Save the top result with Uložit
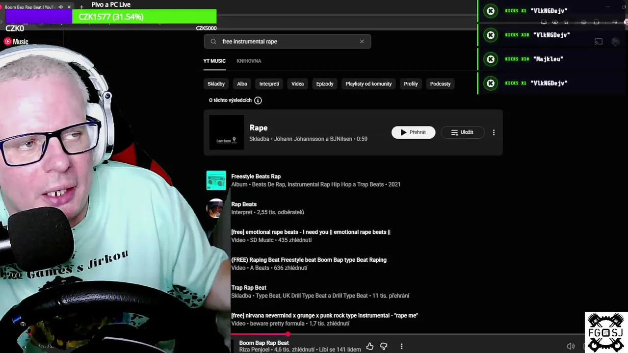 click(463, 132)
